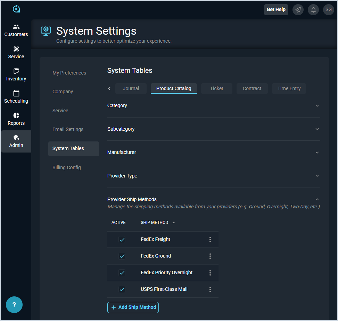Open the Service tools icon in sidebar
338x321 pixels.
point(16,49)
